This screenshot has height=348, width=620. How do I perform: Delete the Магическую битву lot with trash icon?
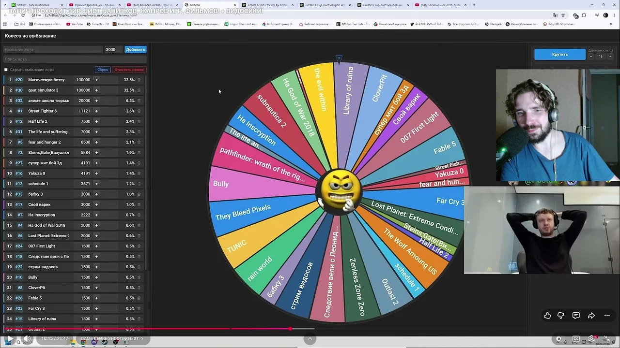[x=139, y=80]
